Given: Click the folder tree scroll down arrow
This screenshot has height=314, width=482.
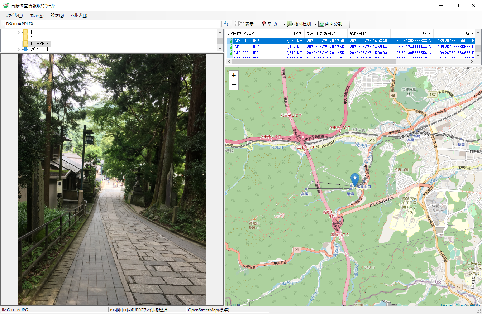Looking at the screenshot, I should pos(220,49).
